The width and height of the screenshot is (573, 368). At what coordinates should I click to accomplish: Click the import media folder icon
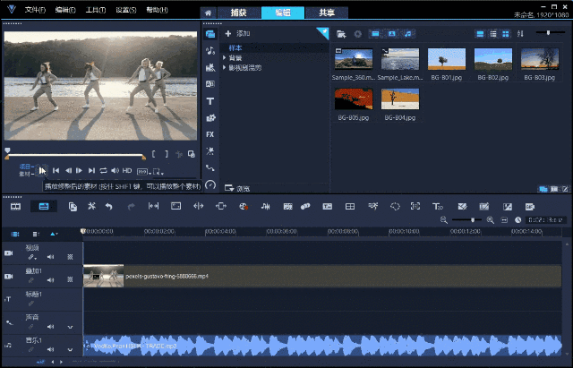tap(341, 34)
